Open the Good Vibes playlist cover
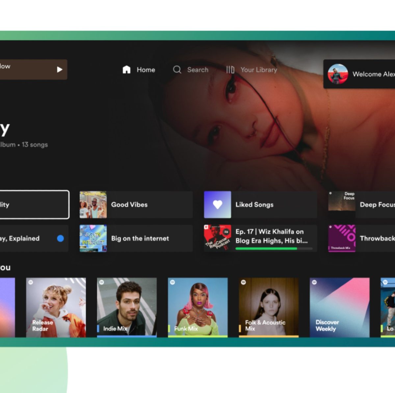The height and width of the screenshot is (393, 395). [x=93, y=205]
